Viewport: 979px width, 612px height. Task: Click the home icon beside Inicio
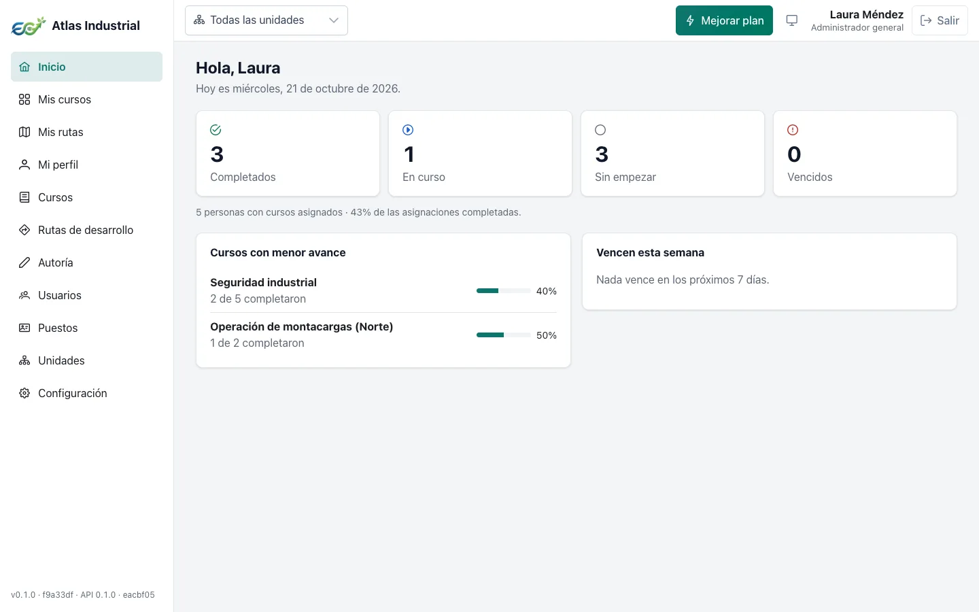[x=24, y=67]
